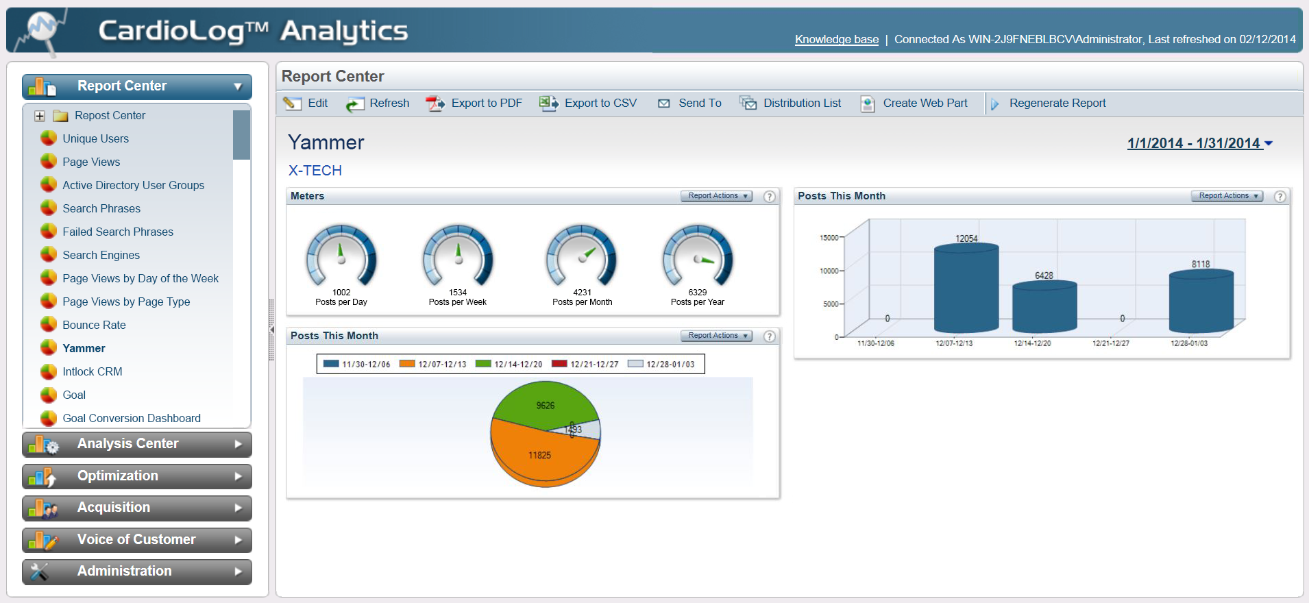Image resolution: width=1309 pixels, height=603 pixels.
Task: Open Report Actions on pie chart panel
Action: 716,336
